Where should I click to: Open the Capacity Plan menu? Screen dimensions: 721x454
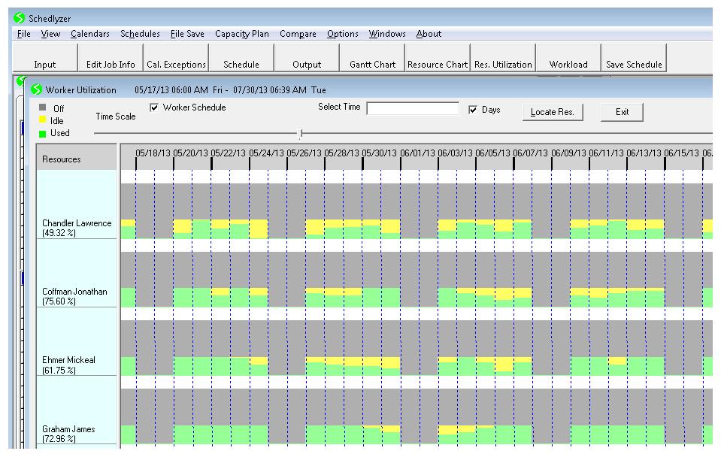click(241, 34)
